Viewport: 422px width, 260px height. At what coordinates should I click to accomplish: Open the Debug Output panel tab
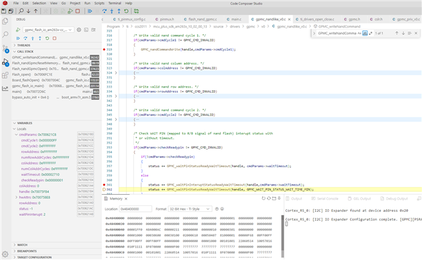coord(394,199)
